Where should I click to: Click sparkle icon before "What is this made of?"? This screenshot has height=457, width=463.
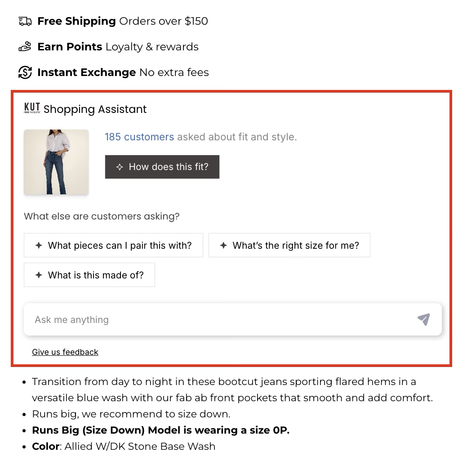[39, 275]
